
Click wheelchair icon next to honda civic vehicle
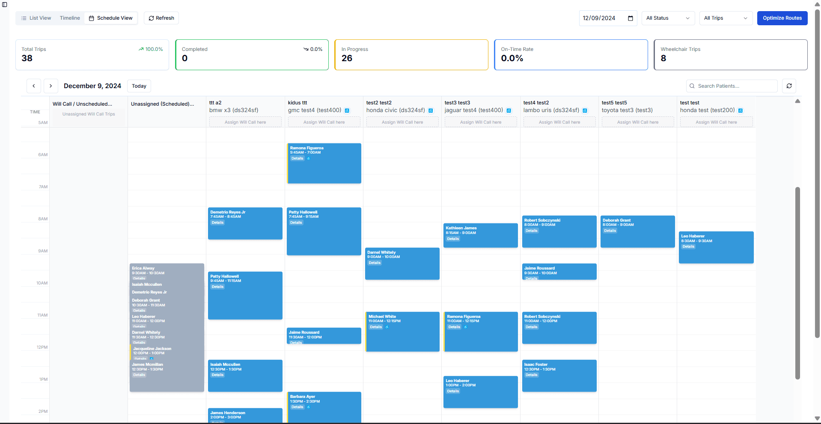point(431,111)
